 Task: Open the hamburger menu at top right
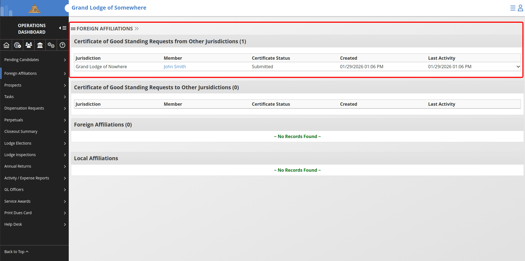click(x=513, y=8)
